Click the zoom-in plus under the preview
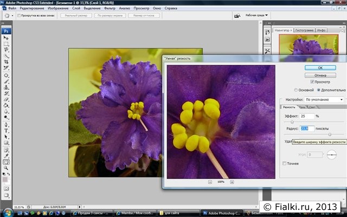 233,182
